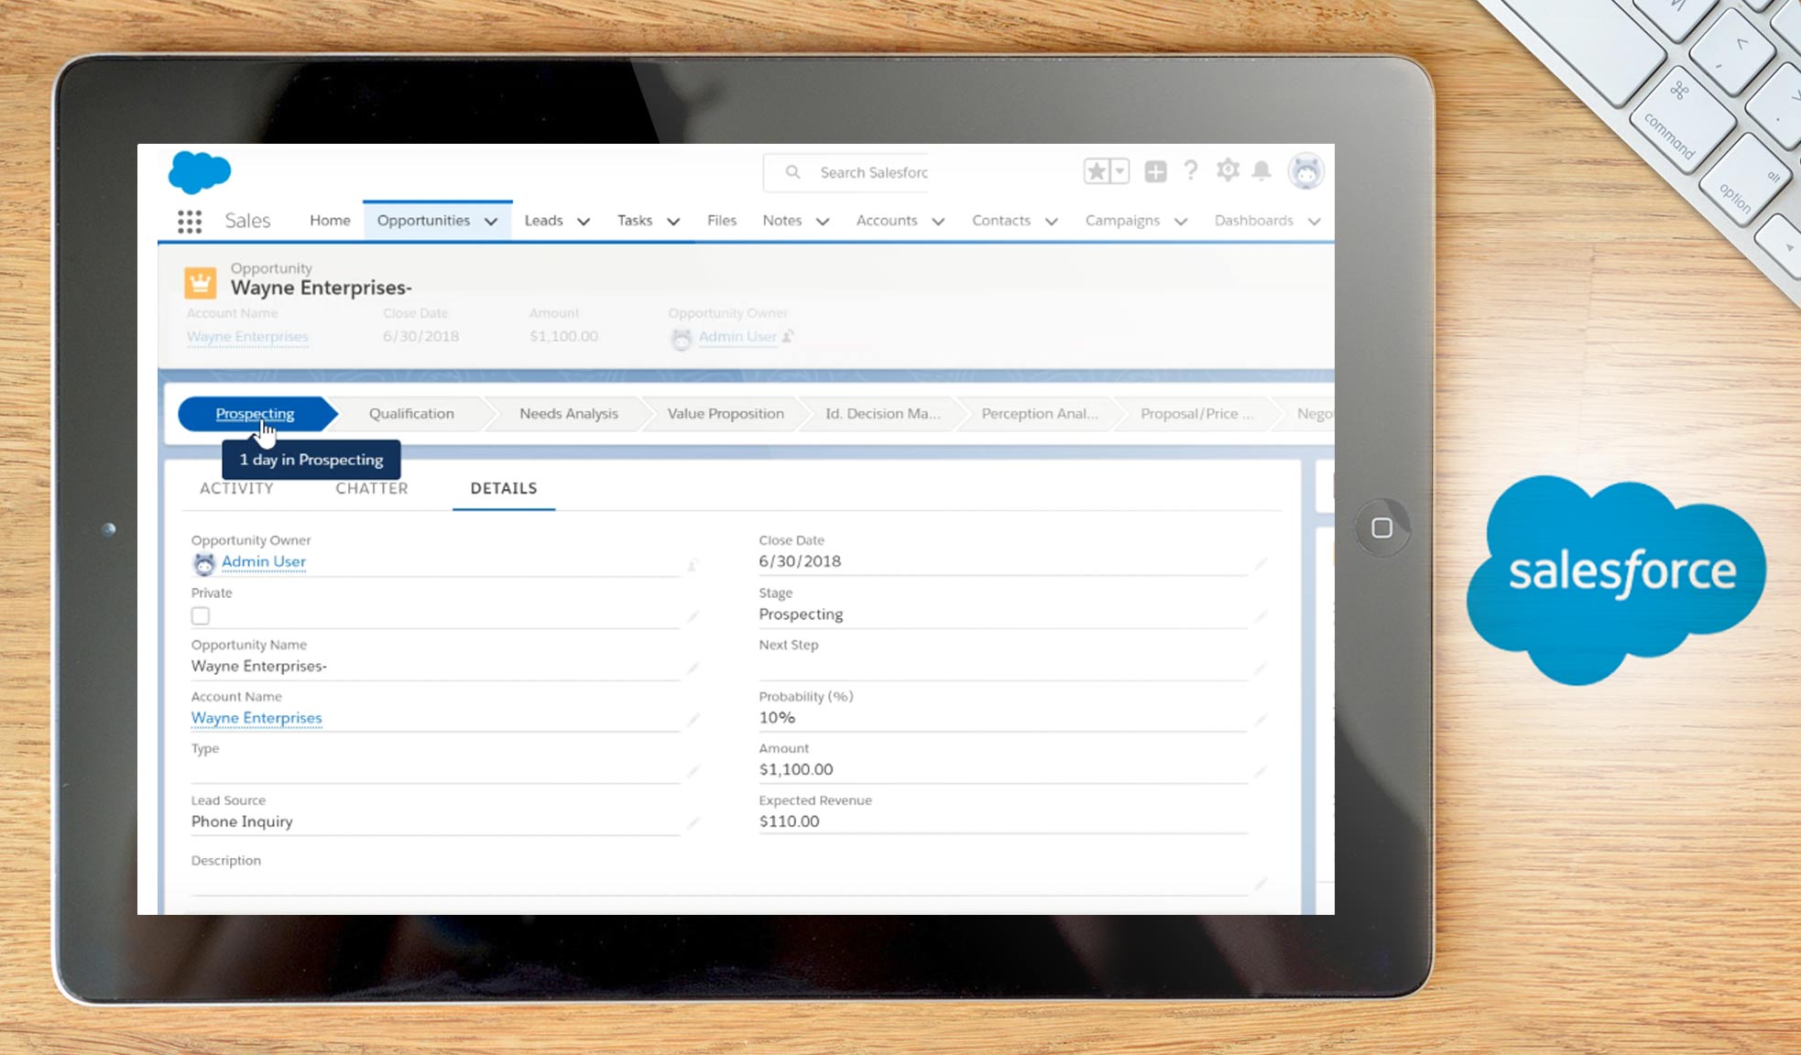Open the notifications bell
The width and height of the screenshot is (1801, 1055).
(1263, 170)
